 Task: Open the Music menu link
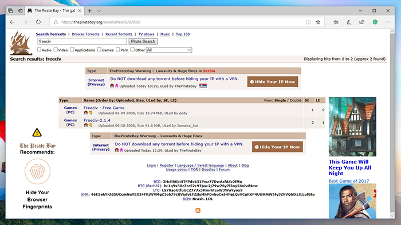165,34
